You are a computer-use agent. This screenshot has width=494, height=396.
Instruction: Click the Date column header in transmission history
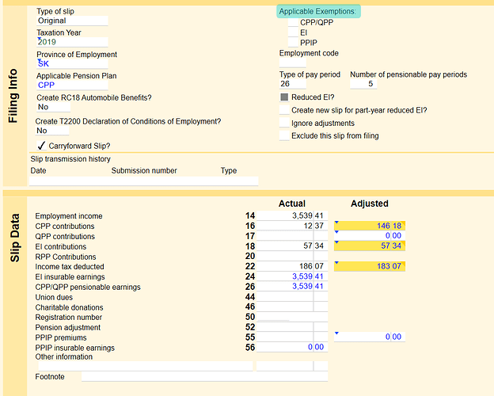(39, 170)
